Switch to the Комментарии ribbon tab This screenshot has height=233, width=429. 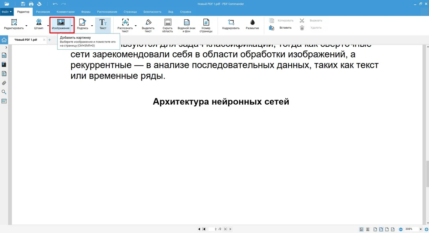pyautogui.click(x=65, y=12)
